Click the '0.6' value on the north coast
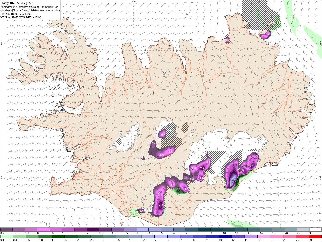Image resolution: width=322 pixels, height=242 pixels. [x=227, y=40]
